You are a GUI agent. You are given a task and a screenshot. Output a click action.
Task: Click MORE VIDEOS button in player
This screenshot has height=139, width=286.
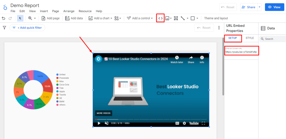point(104,113)
